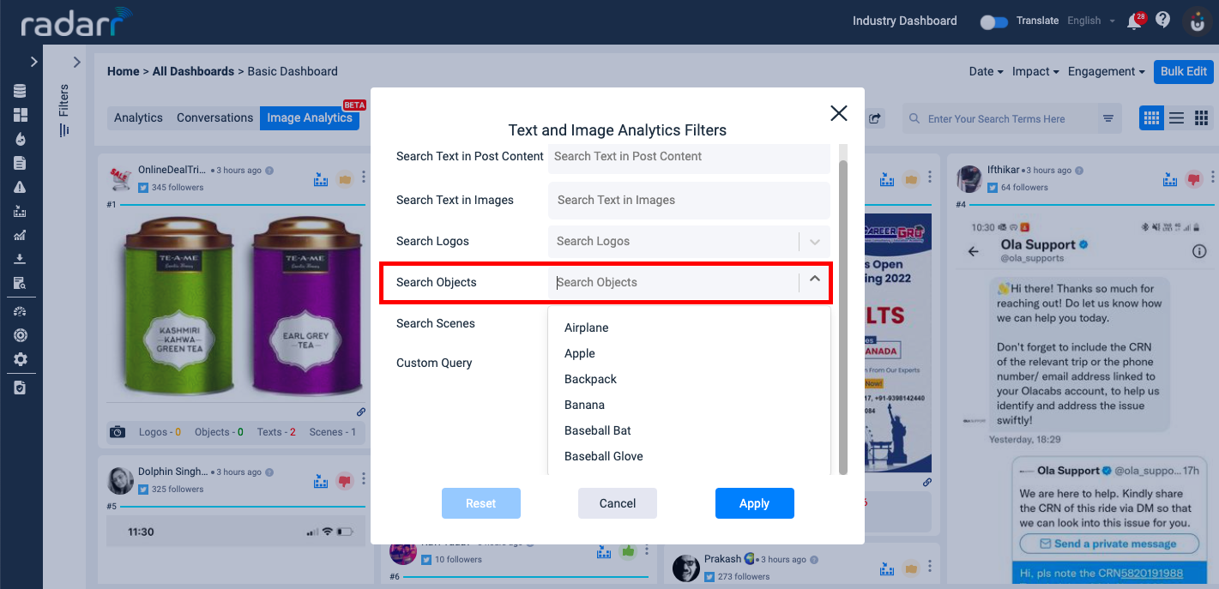
Task: Toggle the Translate switch in the top bar
Action: [x=993, y=22]
